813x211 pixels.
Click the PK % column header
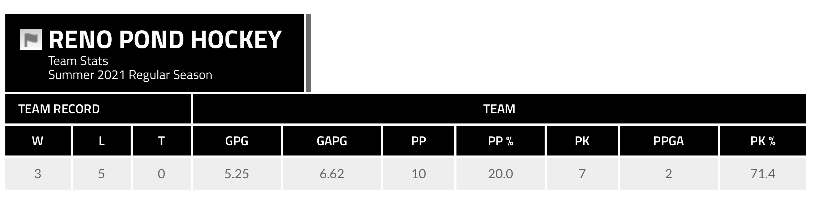click(763, 141)
